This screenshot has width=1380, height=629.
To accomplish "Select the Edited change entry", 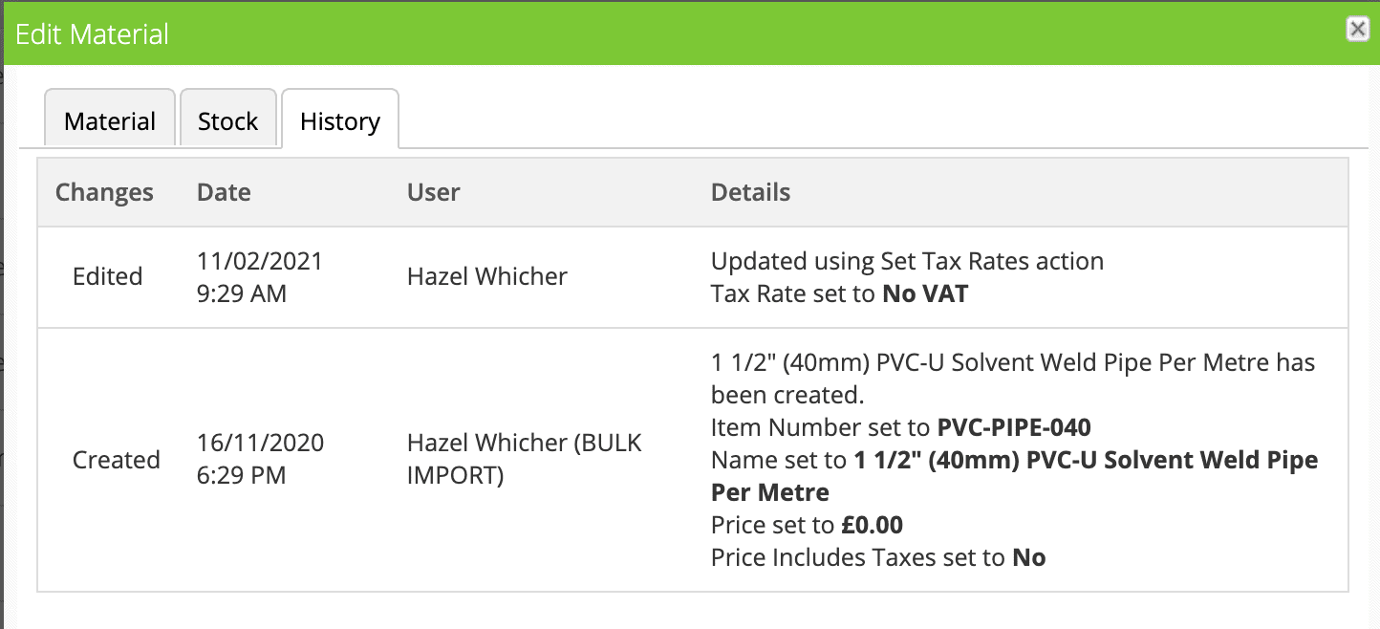I will click(107, 277).
